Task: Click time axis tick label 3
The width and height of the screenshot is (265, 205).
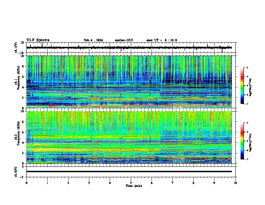Action: [x=89, y=183]
